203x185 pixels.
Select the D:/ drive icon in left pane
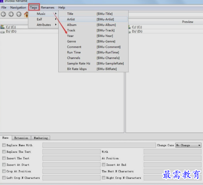click(2, 31)
